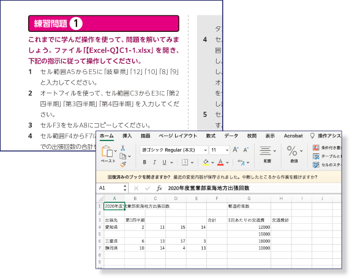The image size is (352, 279).
Task: Click Format as Table icon
Action: coord(316,156)
